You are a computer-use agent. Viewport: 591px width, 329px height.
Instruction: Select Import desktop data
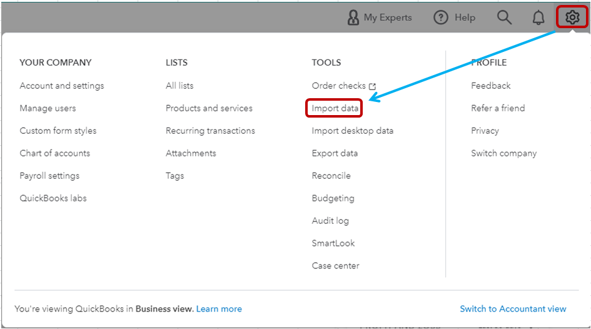tap(353, 131)
